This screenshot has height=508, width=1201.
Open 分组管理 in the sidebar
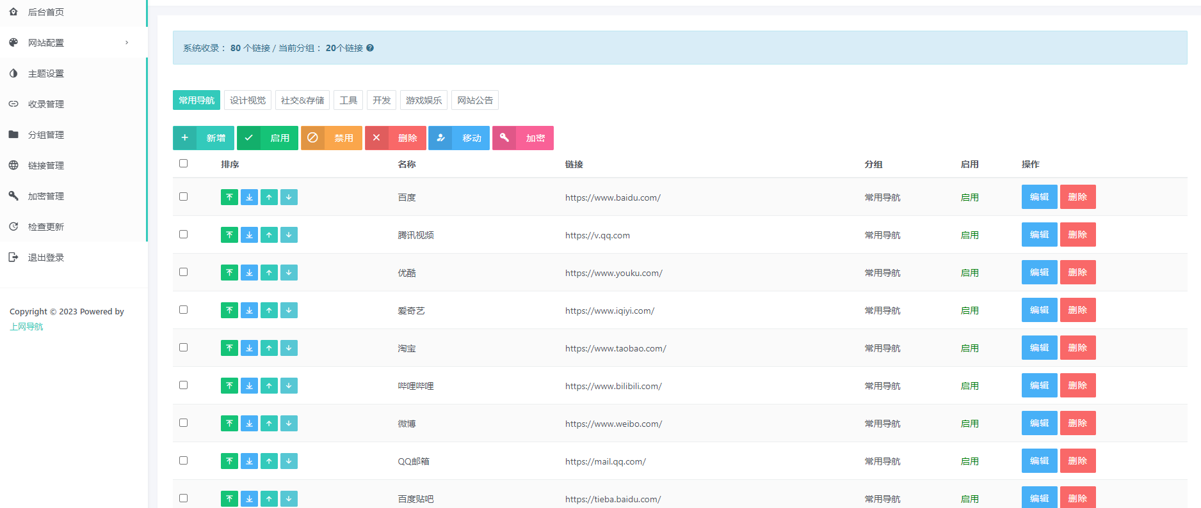[74, 135]
